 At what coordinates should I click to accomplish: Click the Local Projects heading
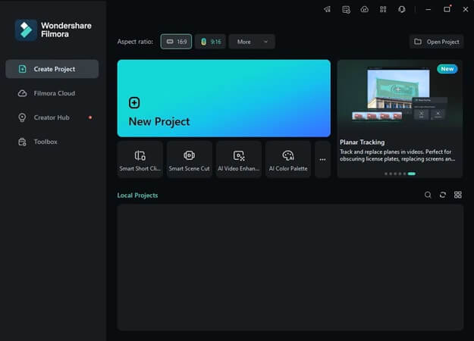[137, 196]
